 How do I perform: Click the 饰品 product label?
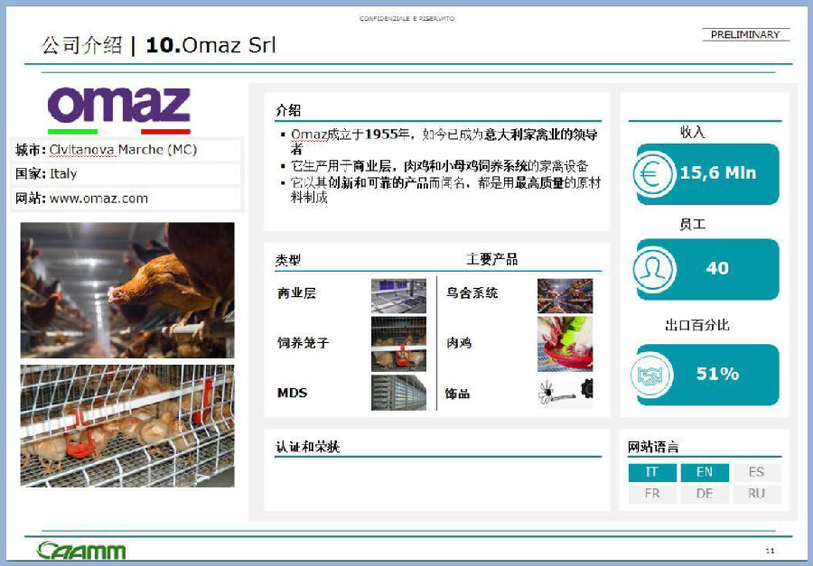[457, 394]
